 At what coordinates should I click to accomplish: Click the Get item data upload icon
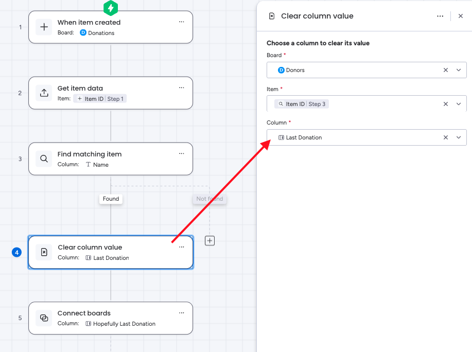pyautogui.click(x=44, y=93)
